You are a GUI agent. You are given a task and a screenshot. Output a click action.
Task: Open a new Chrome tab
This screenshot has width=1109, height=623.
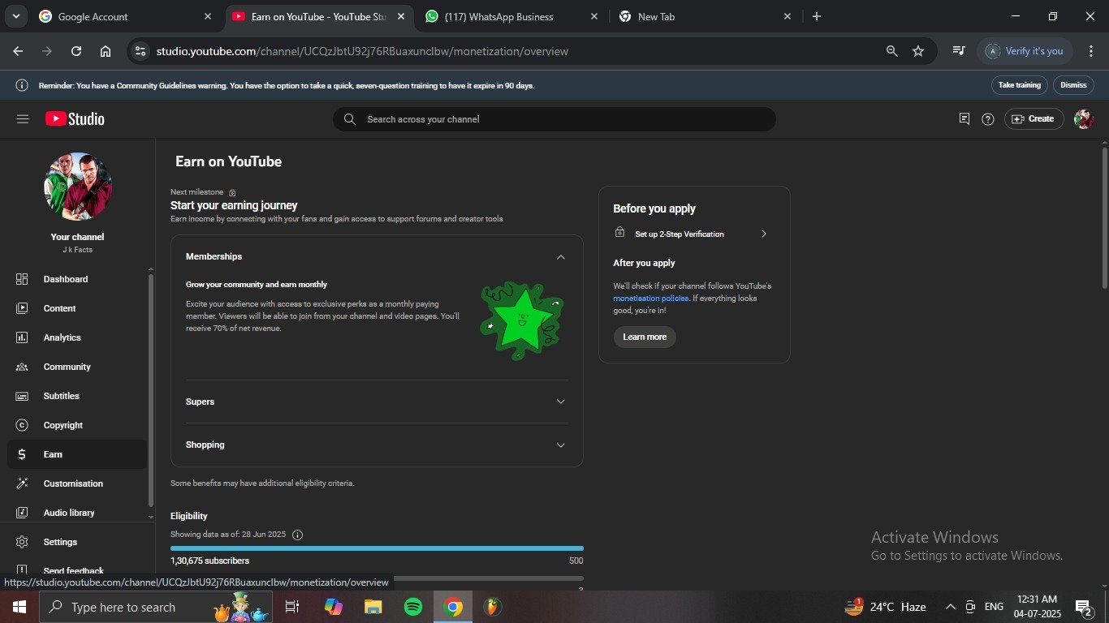pyautogui.click(x=817, y=16)
